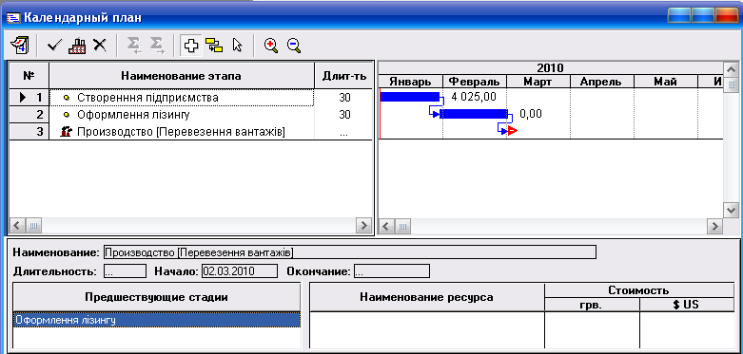This screenshot has height=354, width=743.
Task: Click down scroll arrow of Gantt chart
Action: (x=731, y=210)
